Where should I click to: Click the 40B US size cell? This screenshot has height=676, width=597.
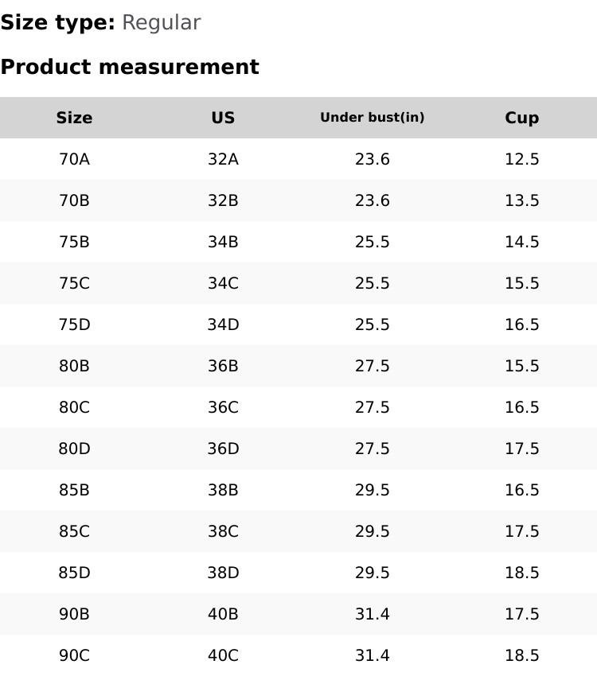[223, 614]
